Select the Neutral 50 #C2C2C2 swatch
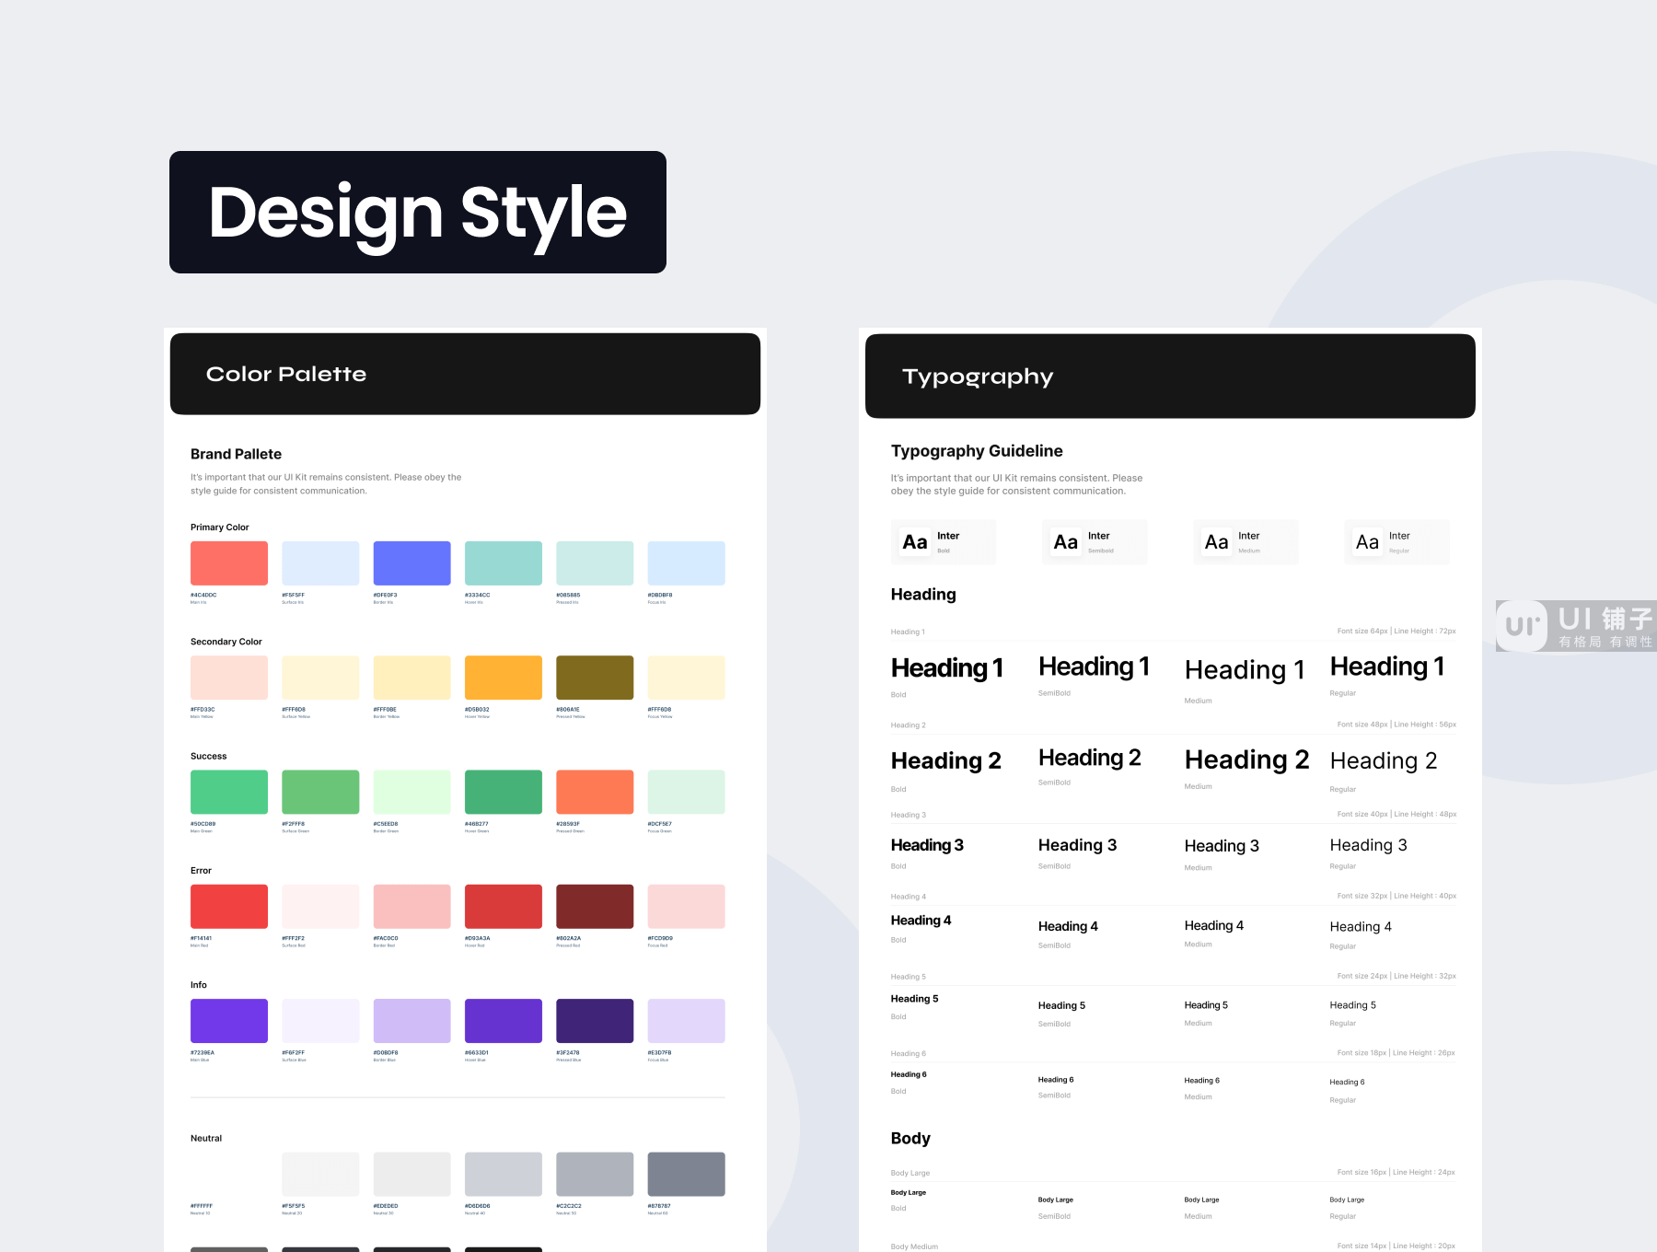1657x1252 pixels. point(595,1175)
